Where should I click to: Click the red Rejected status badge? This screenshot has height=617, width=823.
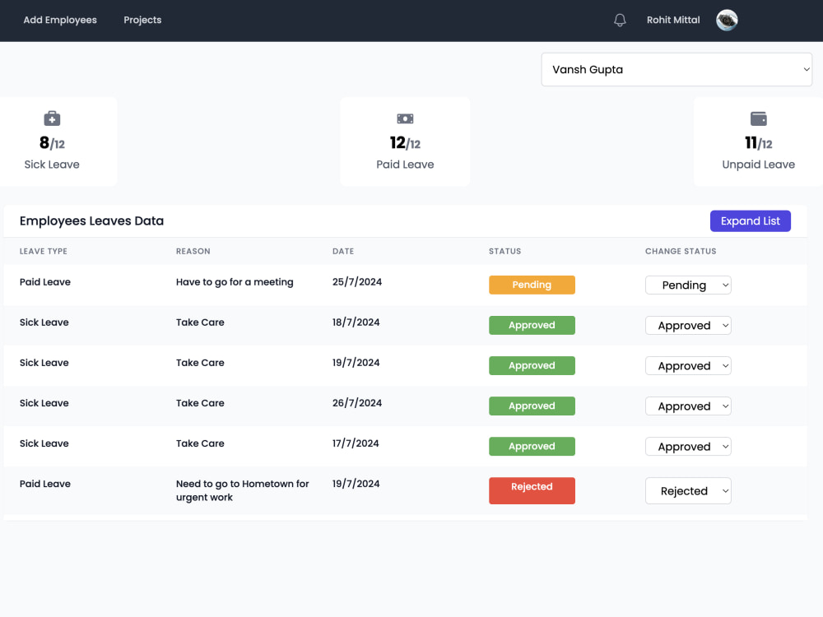click(532, 490)
